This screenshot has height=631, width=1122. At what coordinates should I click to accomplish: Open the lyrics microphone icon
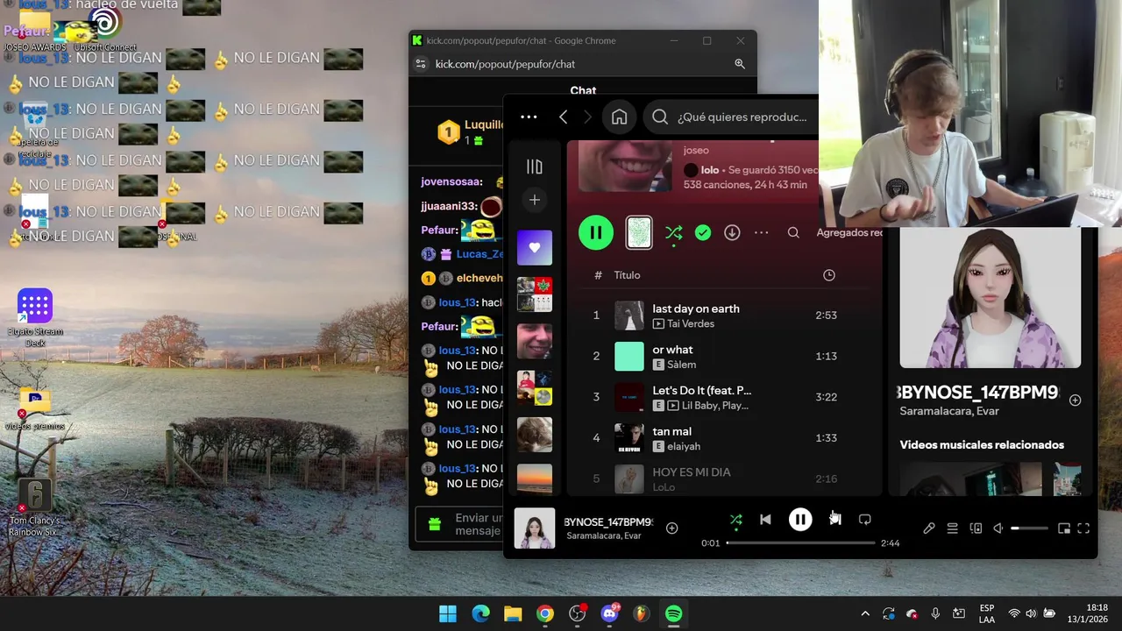coord(929,528)
